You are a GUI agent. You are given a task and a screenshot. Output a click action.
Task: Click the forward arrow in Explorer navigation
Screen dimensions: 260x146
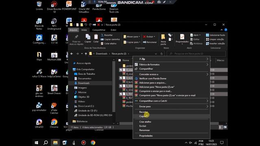[77, 54]
